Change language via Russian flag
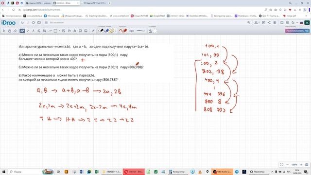311x175 pixels. [x=301, y=23]
